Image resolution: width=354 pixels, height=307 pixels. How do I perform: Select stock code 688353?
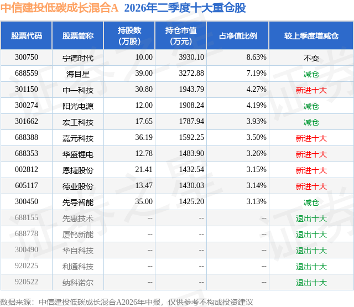point(27,154)
